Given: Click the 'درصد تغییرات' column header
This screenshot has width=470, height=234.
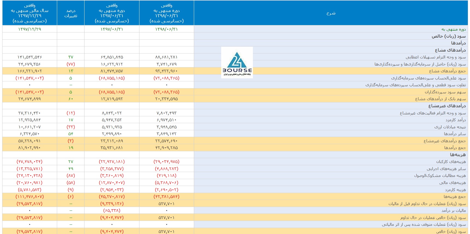Looking at the screenshot, I should click(71, 13).
